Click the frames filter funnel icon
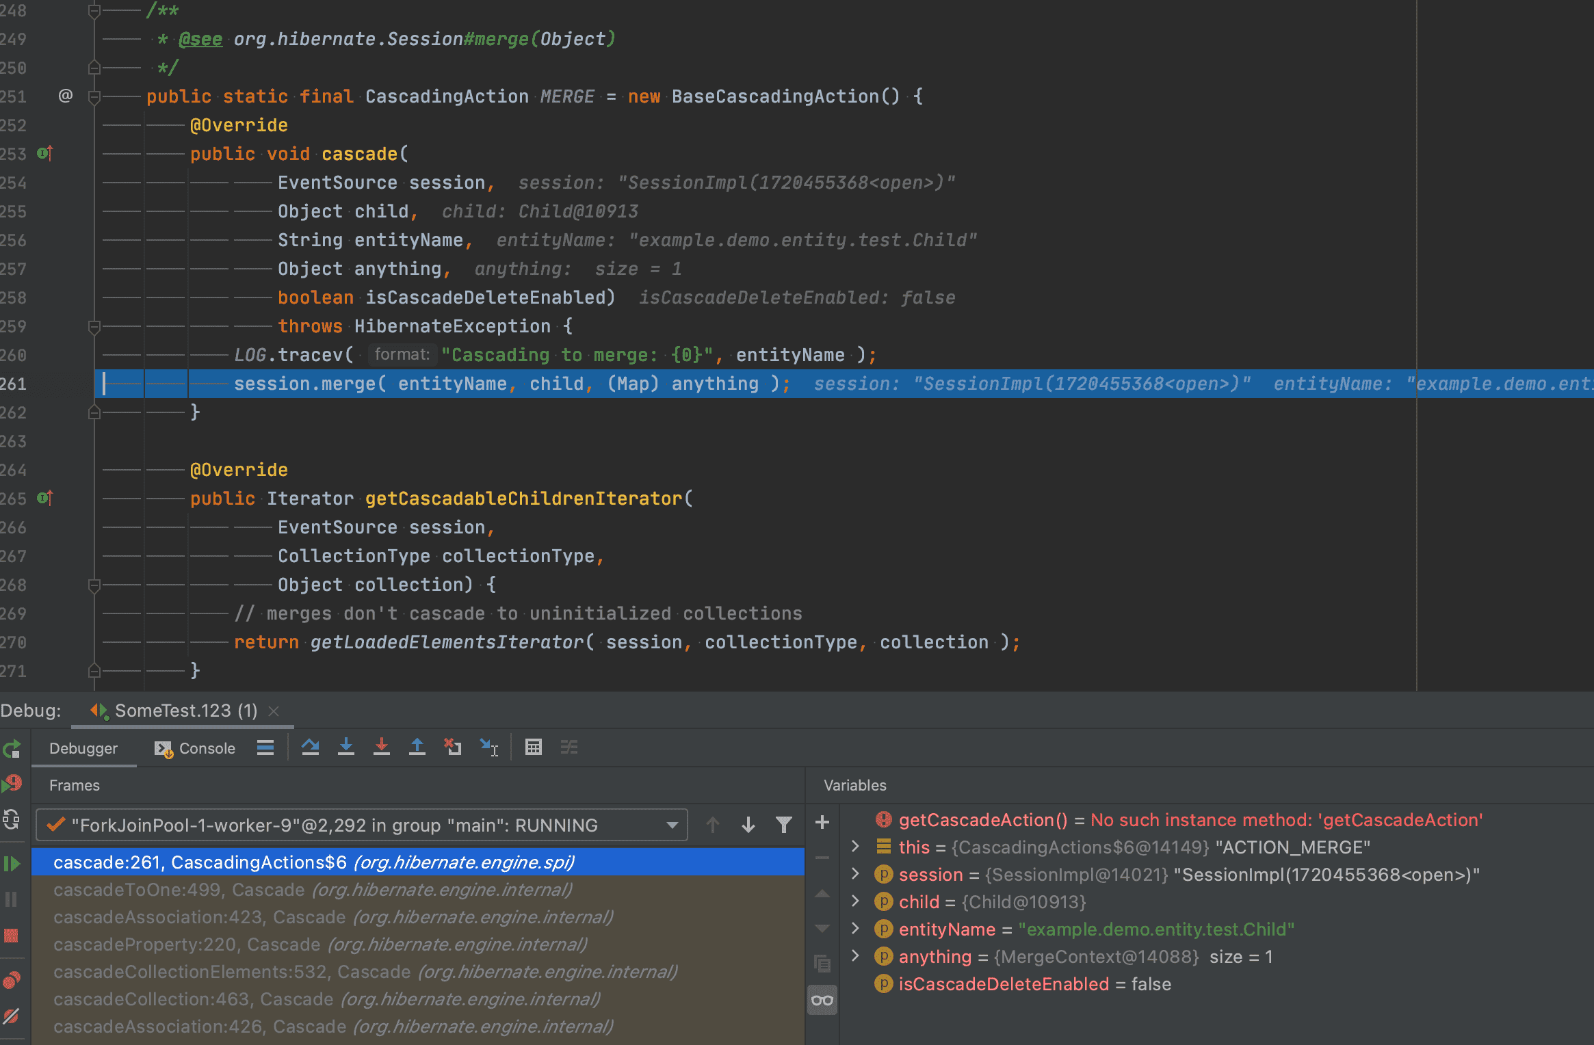Screen dimensions: 1594x1045 (x=784, y=825)
